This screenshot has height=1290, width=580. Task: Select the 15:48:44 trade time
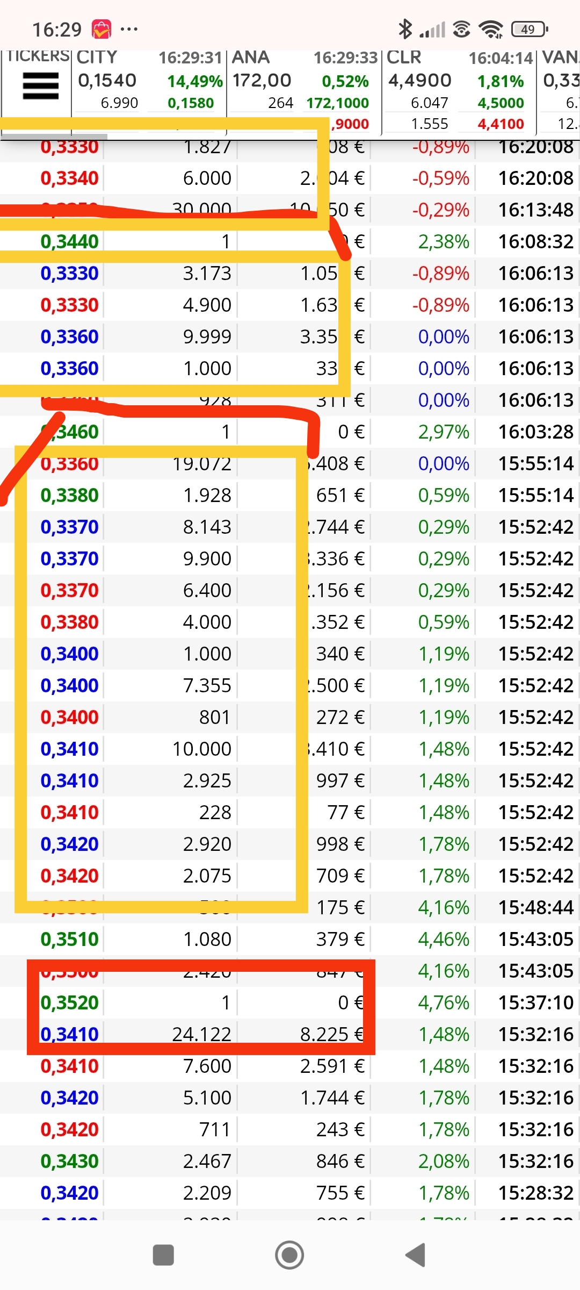click(x=536, y=908)
